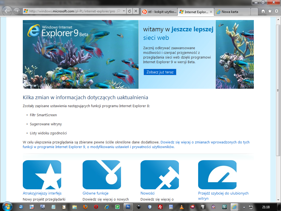Click the scrollbar up arrow
This screenshot has width=281, height=211.
[278, 20]
